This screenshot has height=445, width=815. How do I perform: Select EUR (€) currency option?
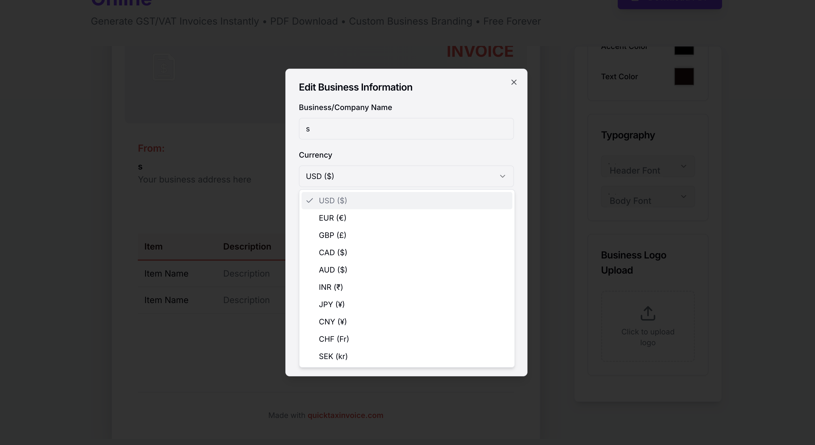coord(406,218)
